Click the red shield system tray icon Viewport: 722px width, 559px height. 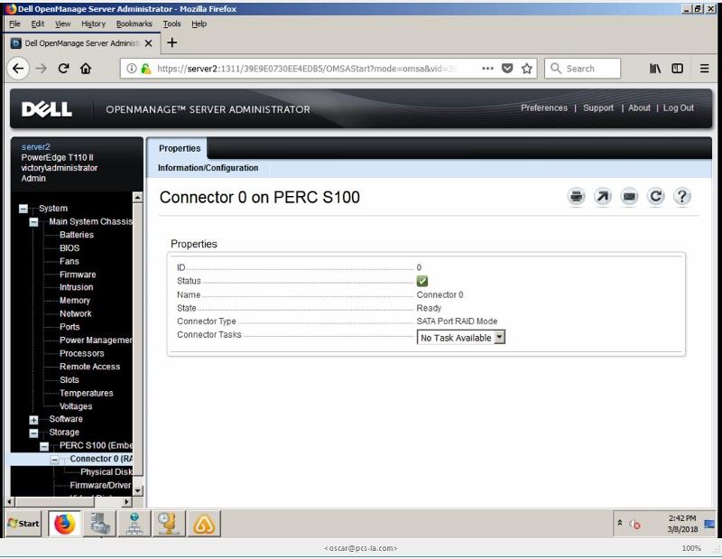click(x=635, y=525)
